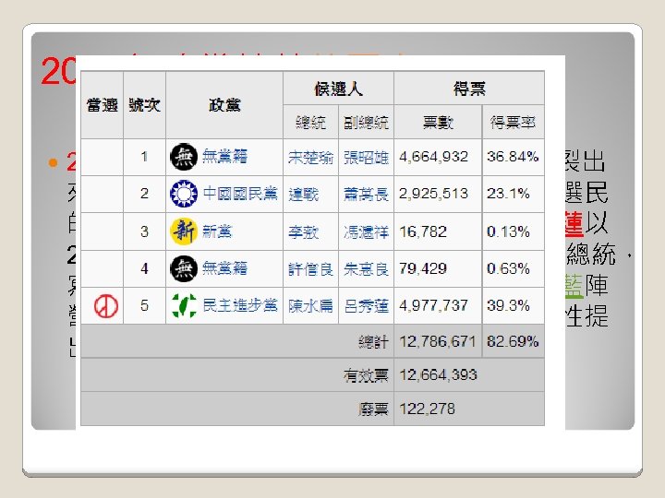Select vote share 23.1%
The image size is (665, 498).
coord(508,194)
